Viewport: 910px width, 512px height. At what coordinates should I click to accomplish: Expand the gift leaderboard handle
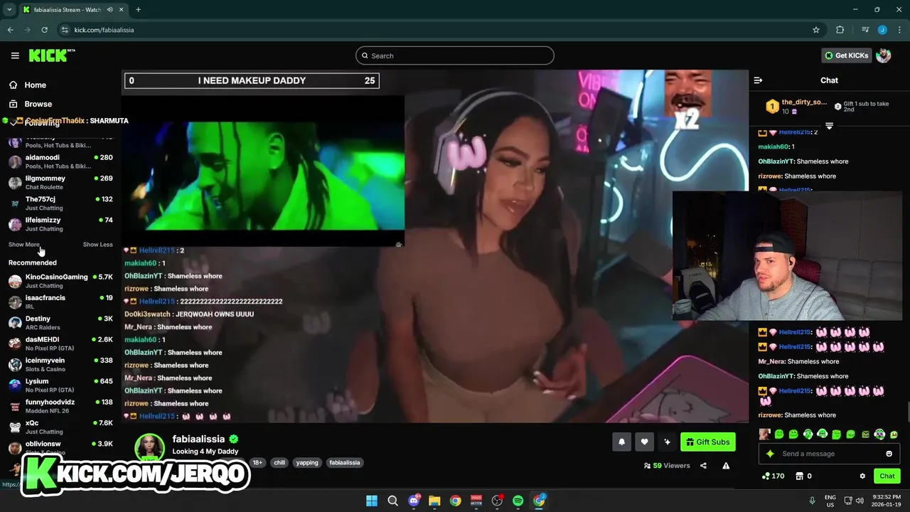[x=829, y=126]
